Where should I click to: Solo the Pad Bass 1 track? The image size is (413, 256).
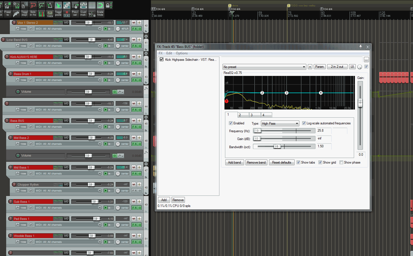pos(139,219)
